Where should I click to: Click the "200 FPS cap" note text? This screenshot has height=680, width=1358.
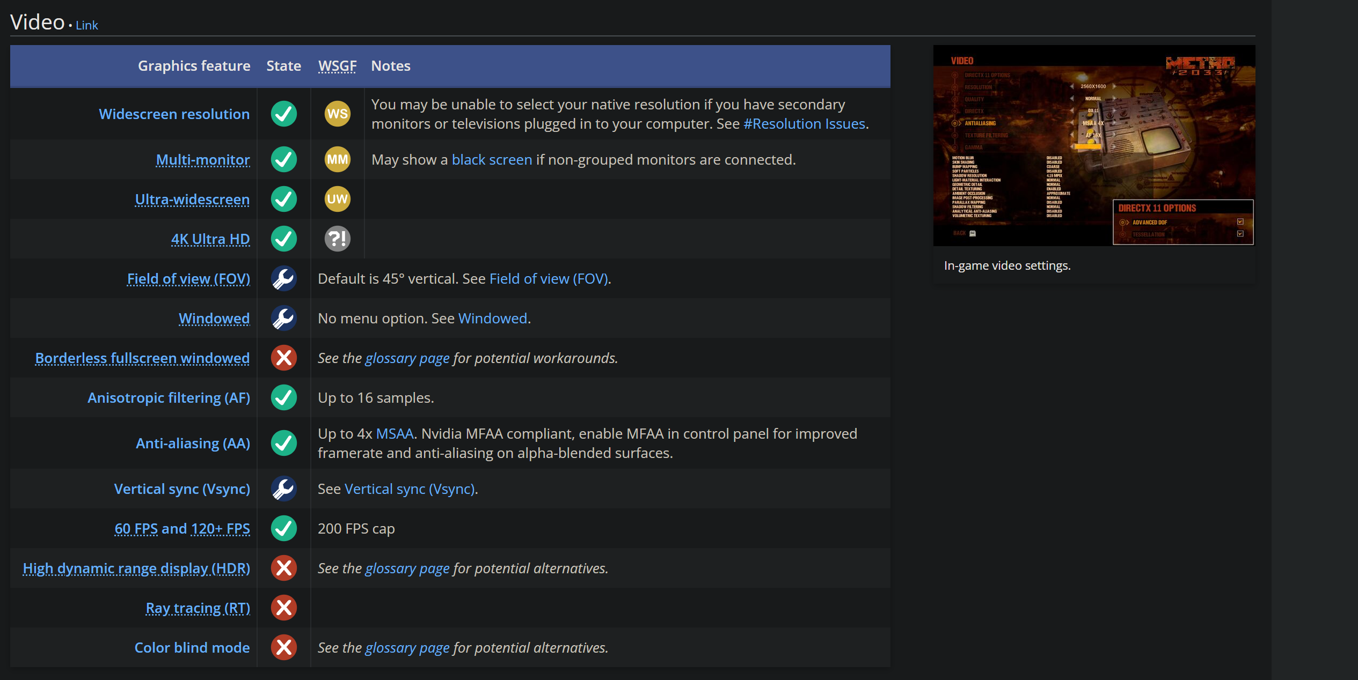pos(356,528)
